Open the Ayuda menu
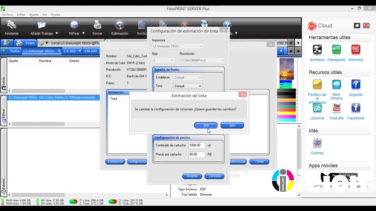The width and height of the screenshot is (376, 211). (x=55, y=14)
